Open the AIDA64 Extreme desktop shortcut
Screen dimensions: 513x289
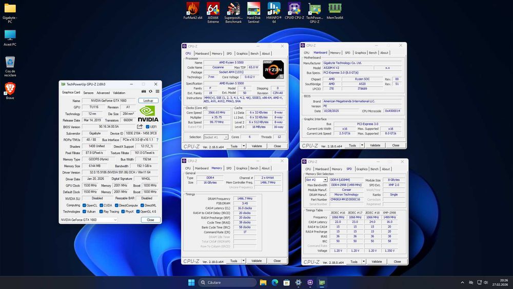coord(213,12)
